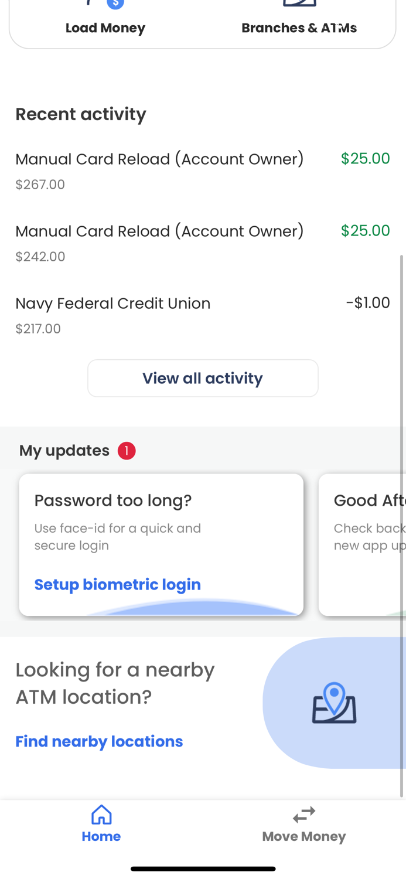Tap the My updates section header
406x879 pixels.
pyautogui.click(x=64, y=450)
